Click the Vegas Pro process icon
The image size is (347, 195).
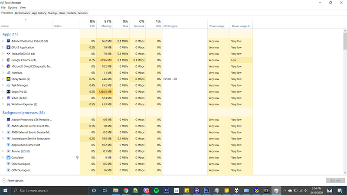point(8,91)
